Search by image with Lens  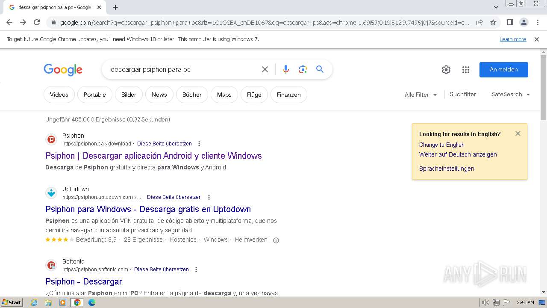point(303,69)
